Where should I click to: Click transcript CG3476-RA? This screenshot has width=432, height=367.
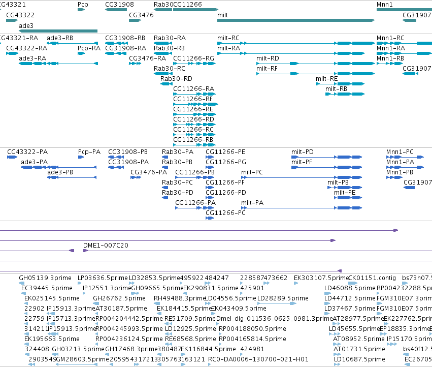tap(147, 58)
